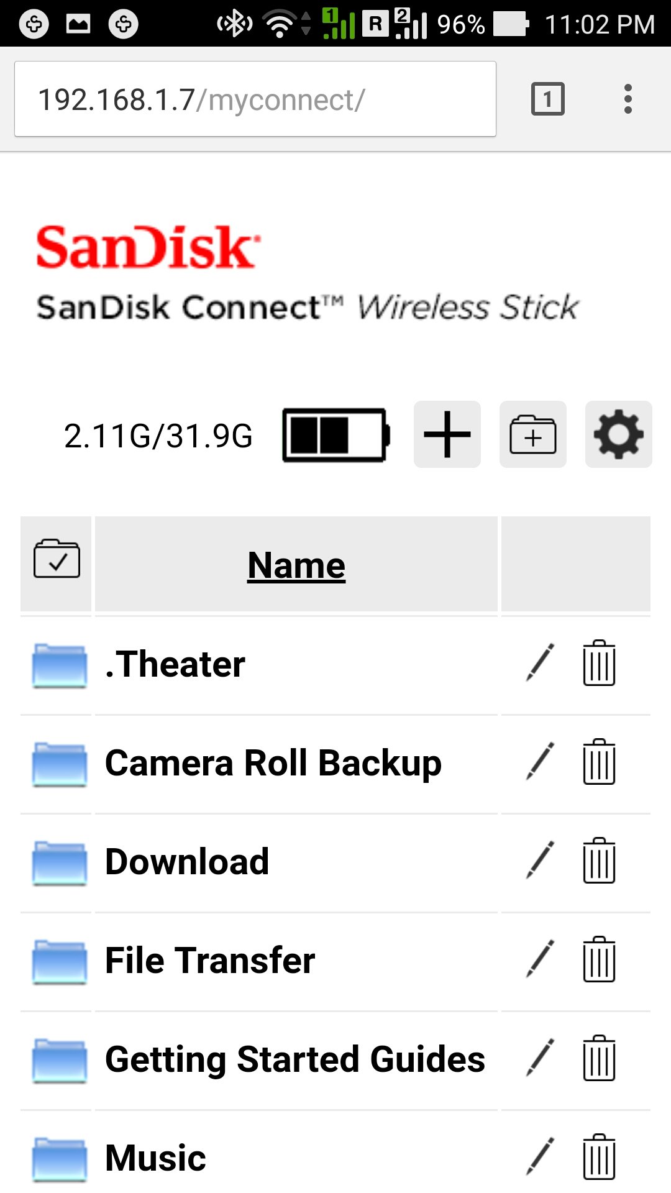Rename the Music folder via pencil icon
The image size is (671, 1193).
[540, 1157]
